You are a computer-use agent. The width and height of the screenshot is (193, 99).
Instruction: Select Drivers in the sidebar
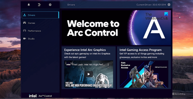tap(40, 15)
